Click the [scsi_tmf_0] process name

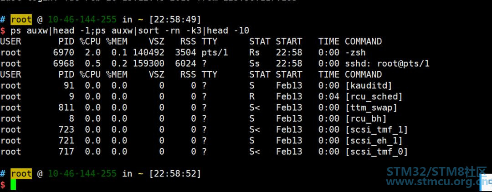point(377,152)
